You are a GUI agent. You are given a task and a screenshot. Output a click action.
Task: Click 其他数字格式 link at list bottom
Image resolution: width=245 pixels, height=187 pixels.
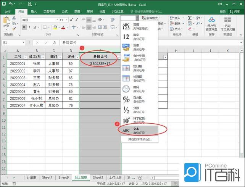[x=140, y=139]
